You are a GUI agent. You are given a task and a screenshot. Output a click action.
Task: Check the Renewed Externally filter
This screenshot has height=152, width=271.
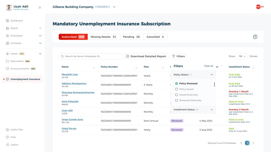click(176, 100)
